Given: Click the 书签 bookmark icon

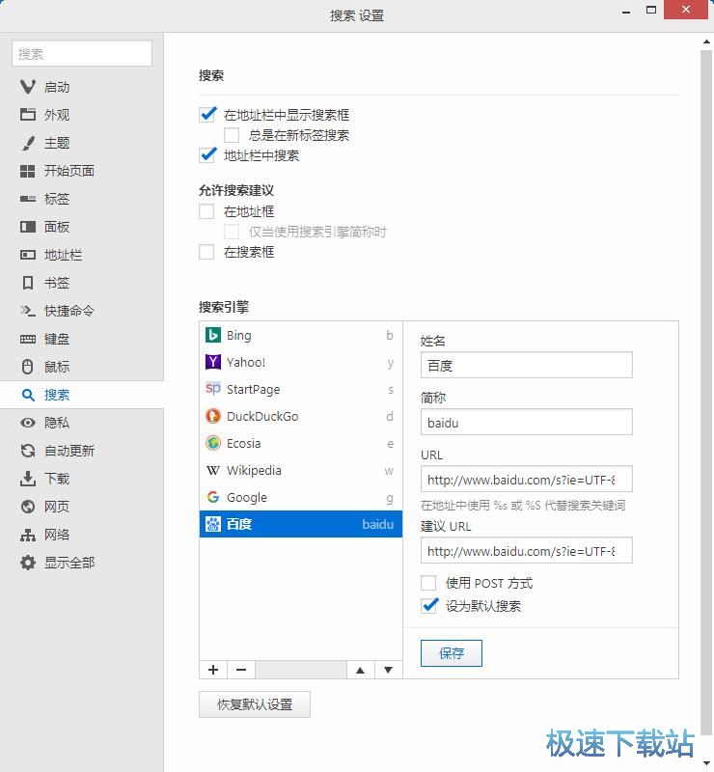Looking at the screenshot, I should pyautogui.click(x=28, y=283).
